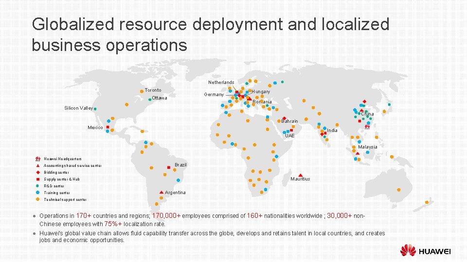This screenshot has width=467, height=262.
Task: Click the 'Argentina' map label
Action: 175,193
